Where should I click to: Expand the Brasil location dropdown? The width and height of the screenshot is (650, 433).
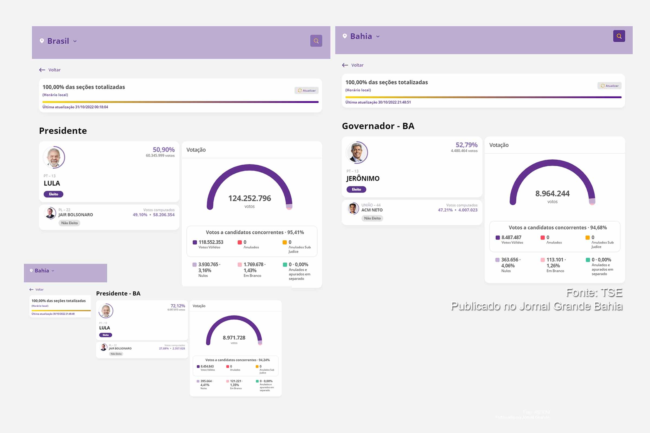[x=75, y=41]
